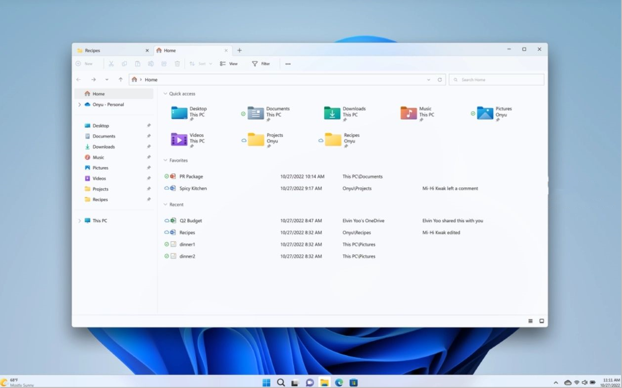The width and height of the screenshot is (622, 388).
Task: Click the Cut scissors icon in toolbar
Action: point(111,64)
